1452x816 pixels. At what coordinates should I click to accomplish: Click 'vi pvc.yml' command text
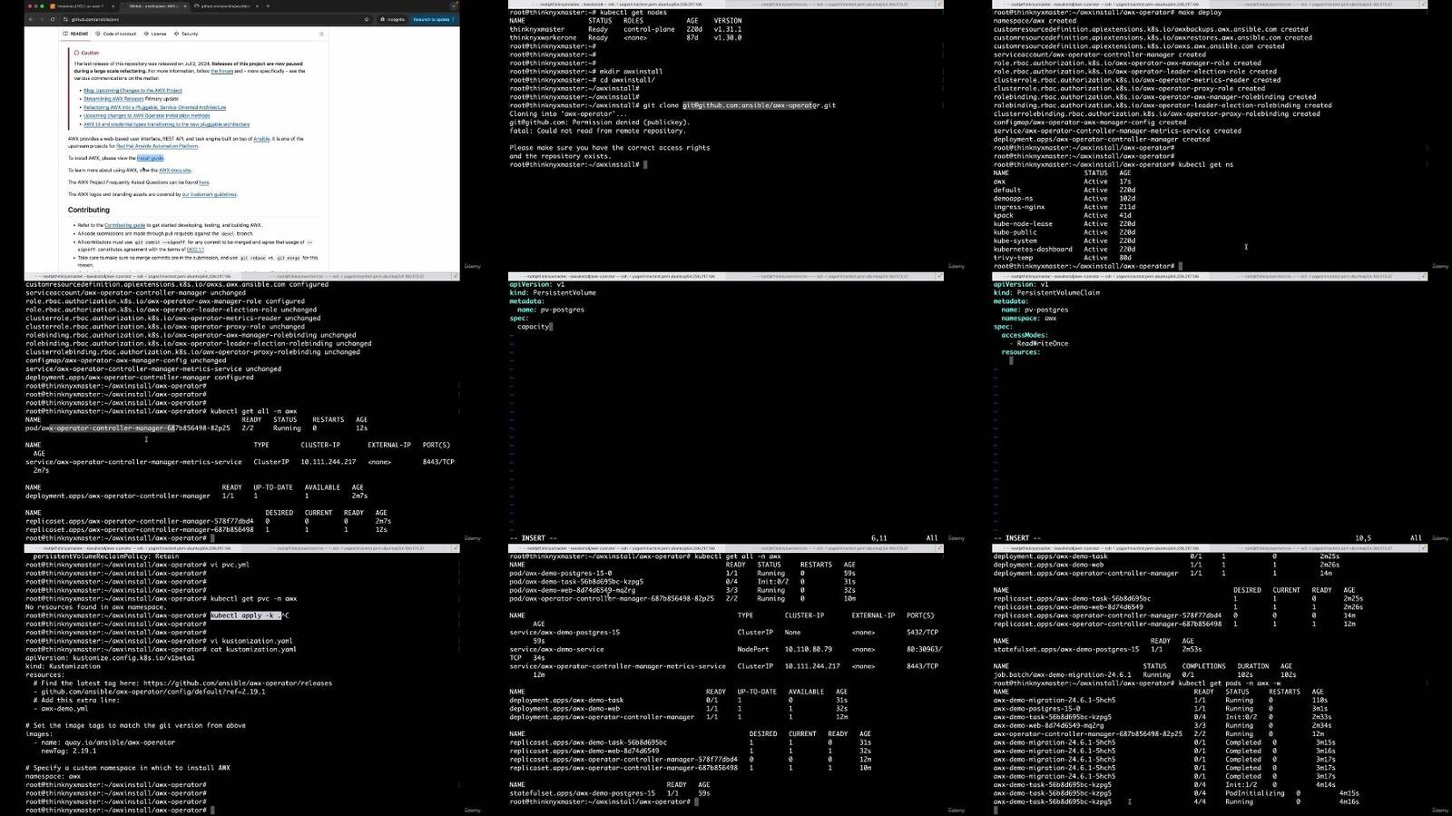pyautogui.click(x=230, y=565)
